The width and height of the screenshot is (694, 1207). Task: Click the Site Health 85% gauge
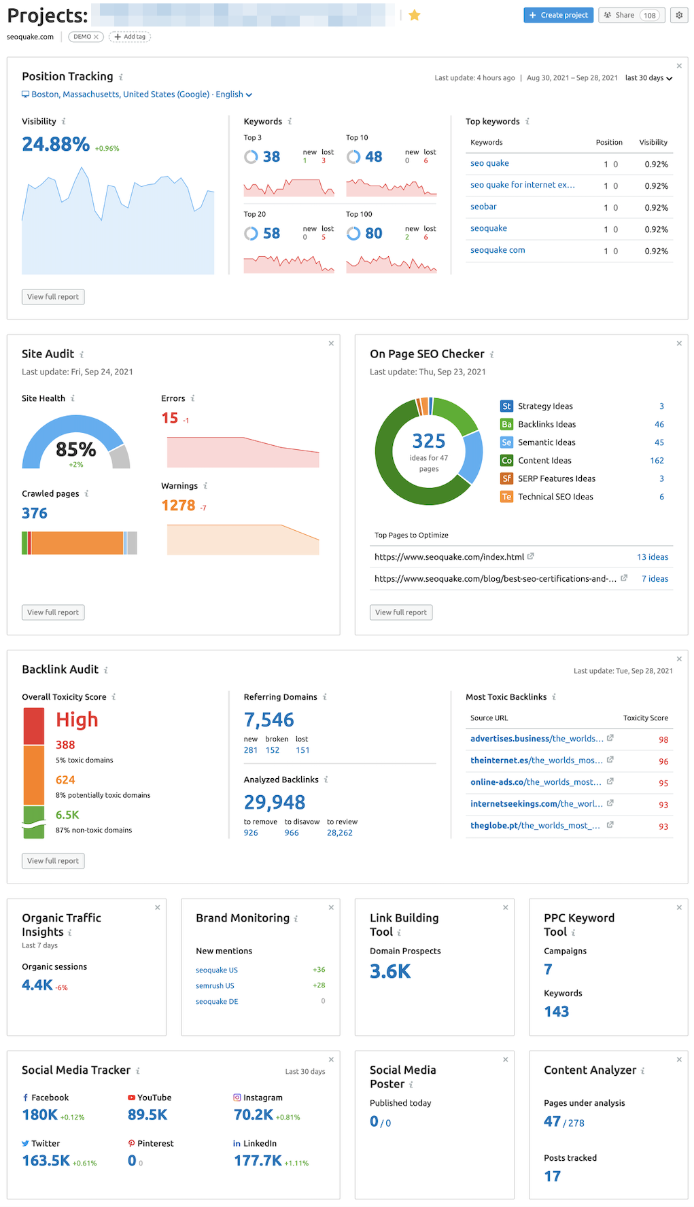pos(76,442)
